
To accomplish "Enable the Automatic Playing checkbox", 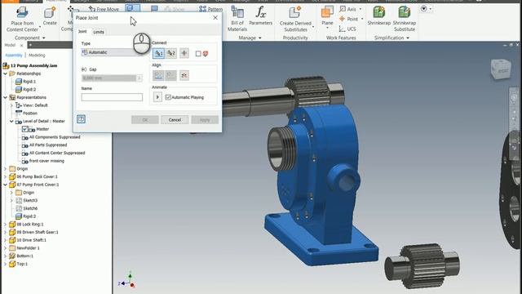I will coord(168,97).
